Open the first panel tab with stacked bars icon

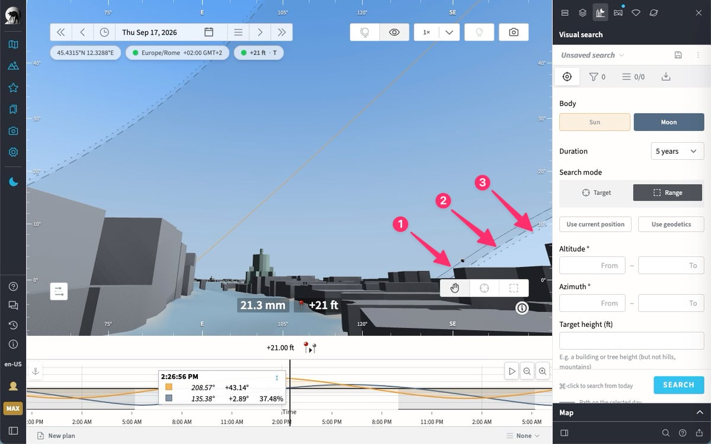click(565, 12)
